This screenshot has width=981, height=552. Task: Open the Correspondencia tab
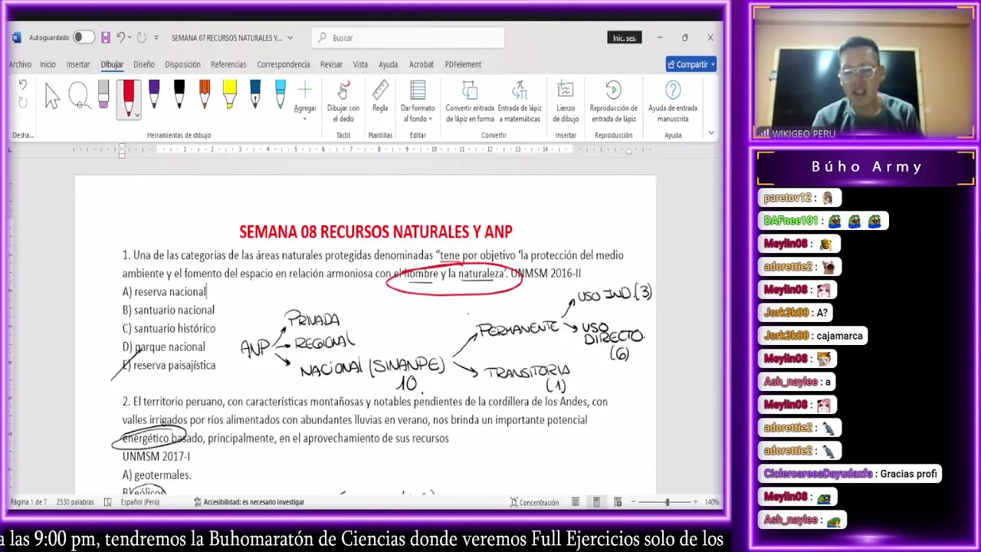coord(284,64)
